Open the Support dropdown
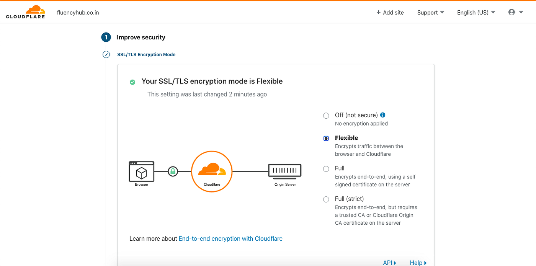 point(430,12)
